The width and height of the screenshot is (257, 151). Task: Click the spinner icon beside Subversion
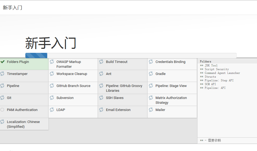[52, 98]
